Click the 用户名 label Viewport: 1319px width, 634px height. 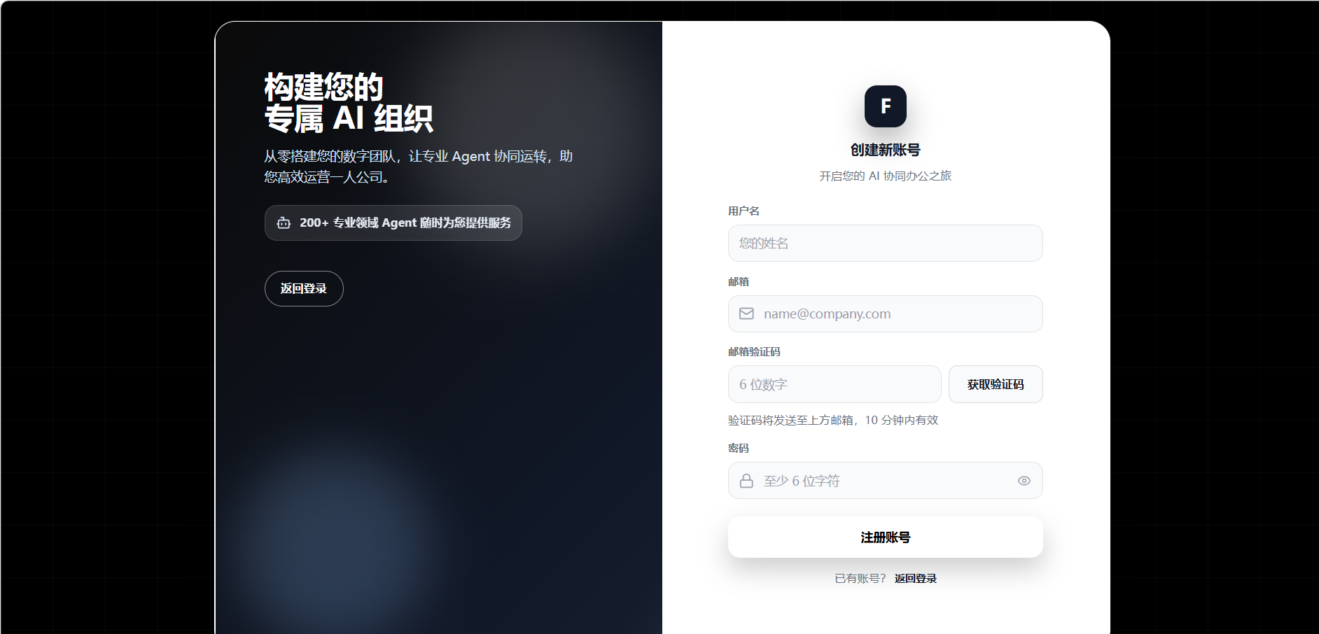744,211
